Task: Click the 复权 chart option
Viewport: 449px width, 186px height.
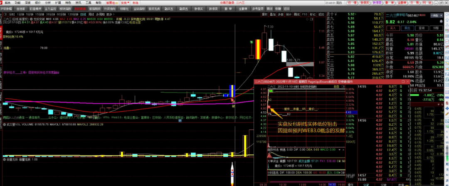Action: (264, 15)
